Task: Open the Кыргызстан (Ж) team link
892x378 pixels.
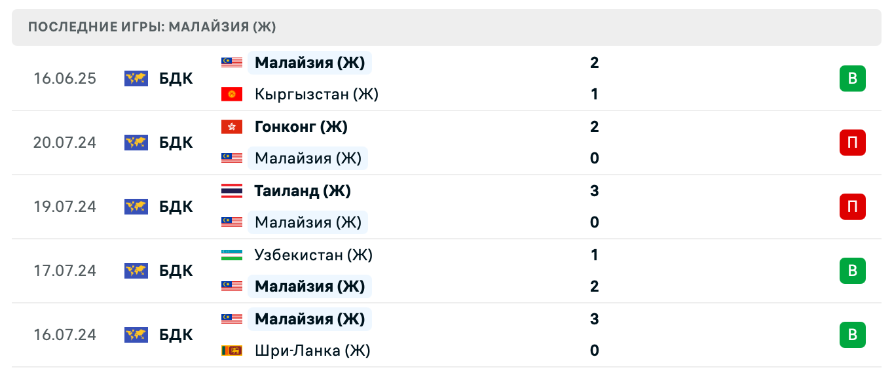Action: pyautogui.click(x=316, y=94)
